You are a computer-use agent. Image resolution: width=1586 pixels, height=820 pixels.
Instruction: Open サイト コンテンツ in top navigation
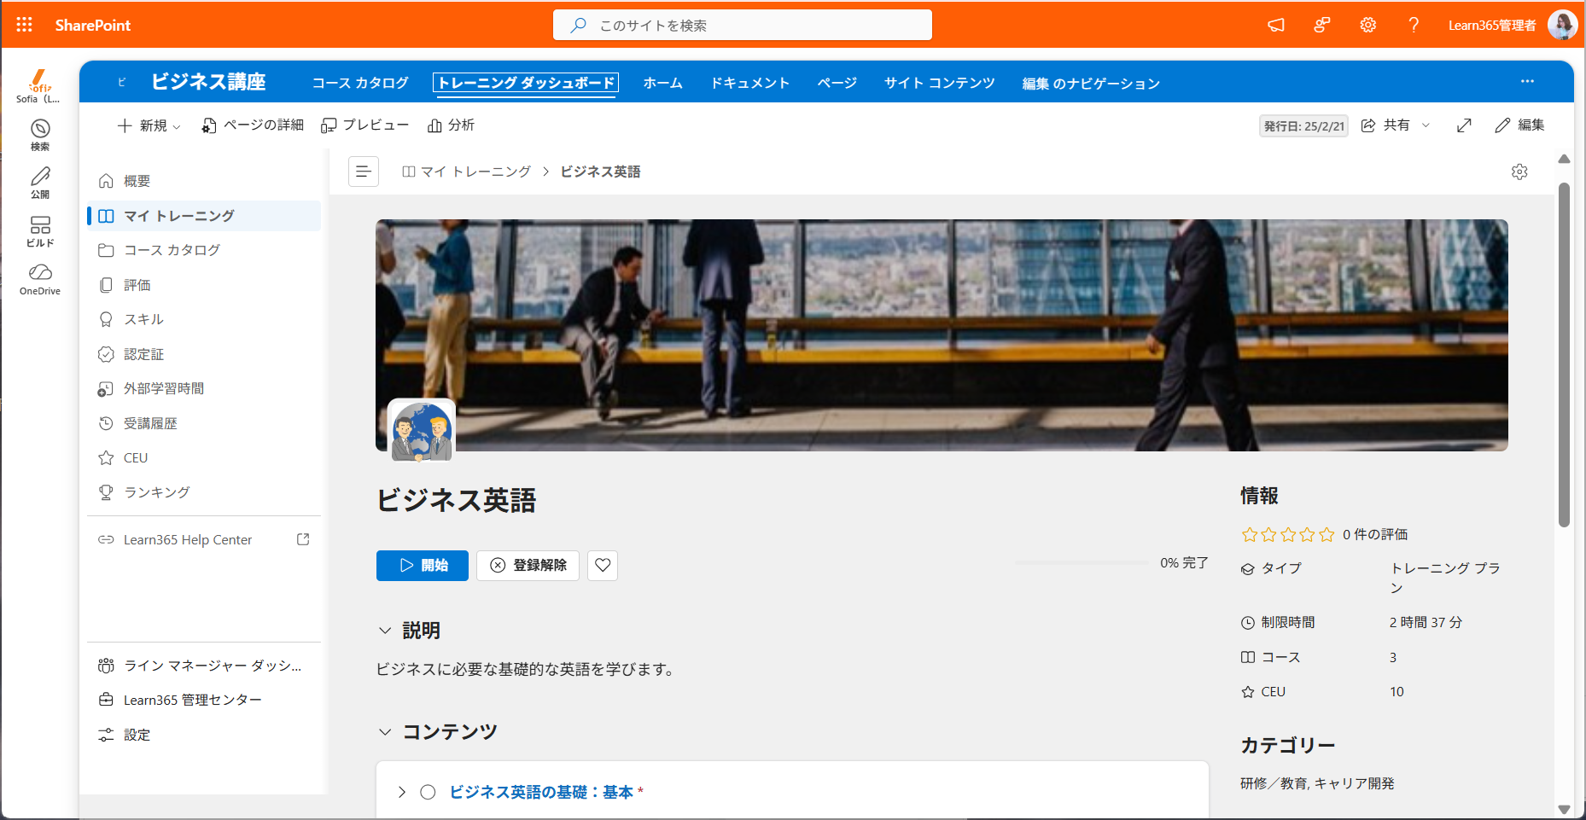939,83
